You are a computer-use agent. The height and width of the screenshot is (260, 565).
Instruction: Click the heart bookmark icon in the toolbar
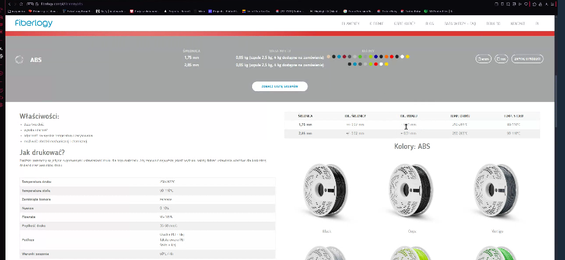coord(526,4)
